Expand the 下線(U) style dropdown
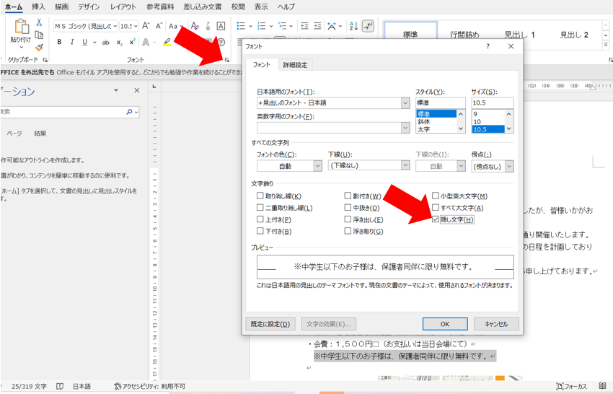The width and height of the screenshot is (613, 394). coord(369,165)
